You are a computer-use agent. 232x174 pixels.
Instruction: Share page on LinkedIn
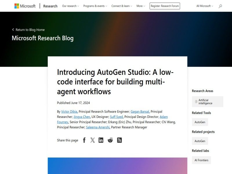click(101, 140)
